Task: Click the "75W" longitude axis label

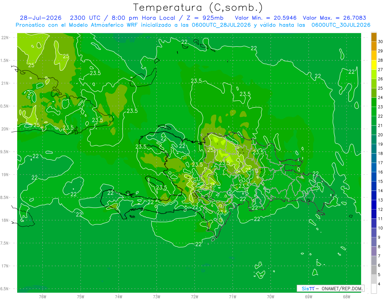Action: tap(80, 297)
